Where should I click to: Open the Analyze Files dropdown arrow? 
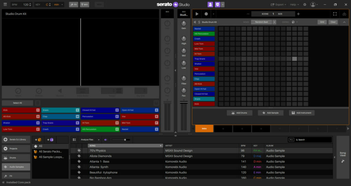pos(99,140)
